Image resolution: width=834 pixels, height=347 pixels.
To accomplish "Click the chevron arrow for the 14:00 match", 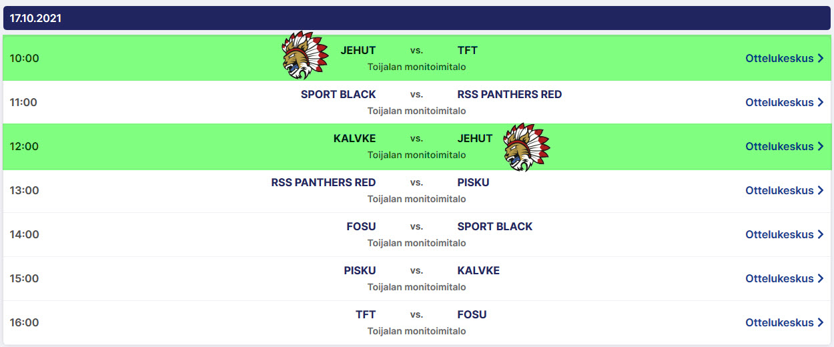I will tap(821, 234).
